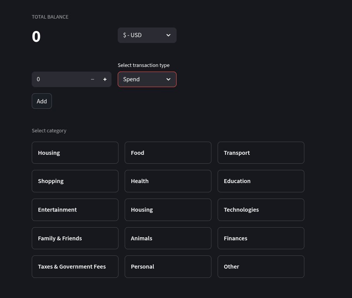Click the Select transaction type label
The width and height of the screenshot is (352, 298).
[x=144, y=65]
